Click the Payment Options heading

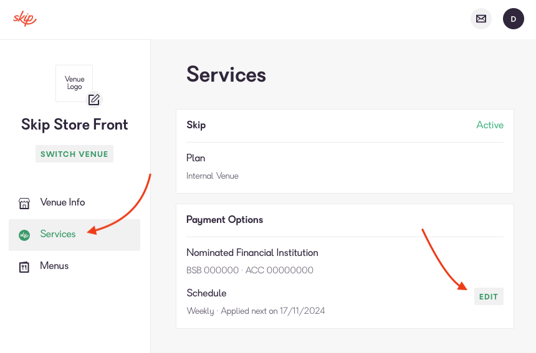(x=224, y=220)
